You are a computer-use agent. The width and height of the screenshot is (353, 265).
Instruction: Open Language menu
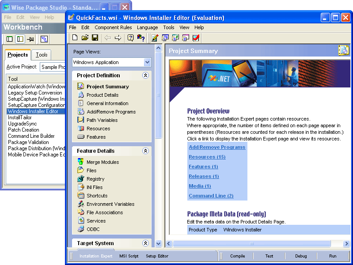coord(148,27)
